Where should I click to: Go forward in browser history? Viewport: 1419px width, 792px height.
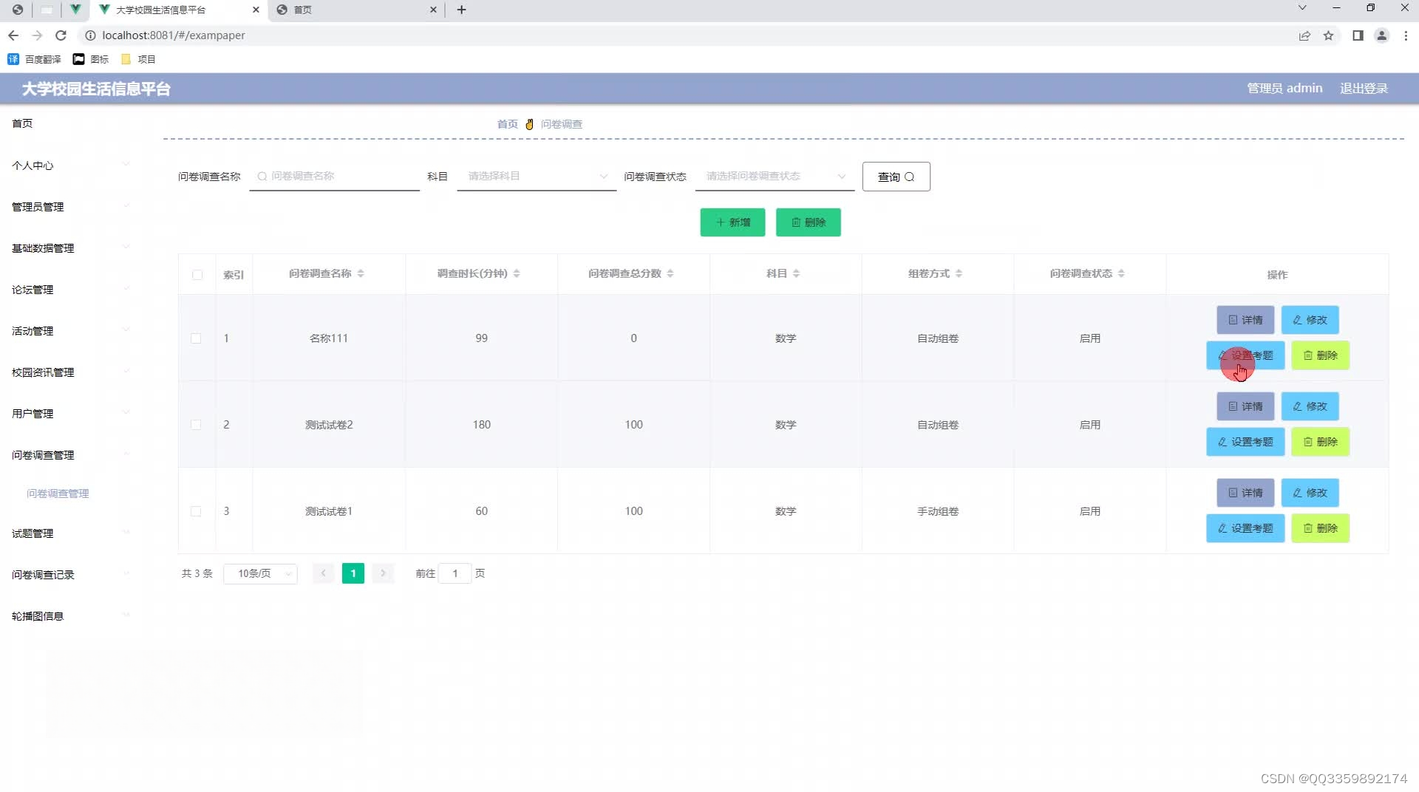(x=37, y=35)
